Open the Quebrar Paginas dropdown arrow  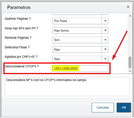[105, 21]
